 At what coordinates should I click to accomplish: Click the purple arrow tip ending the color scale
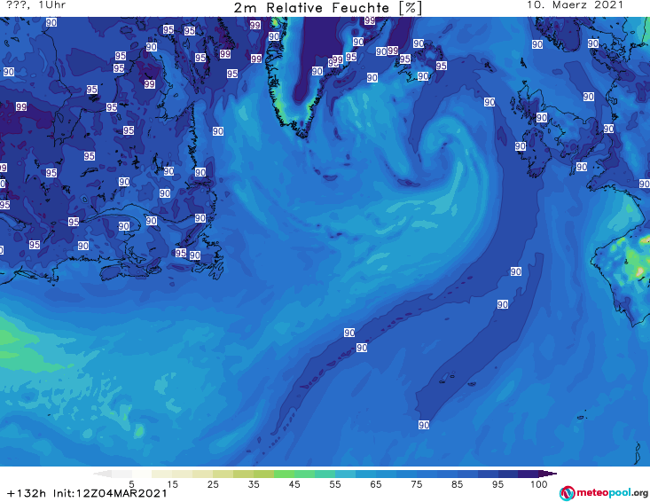[x=548, y=474]
